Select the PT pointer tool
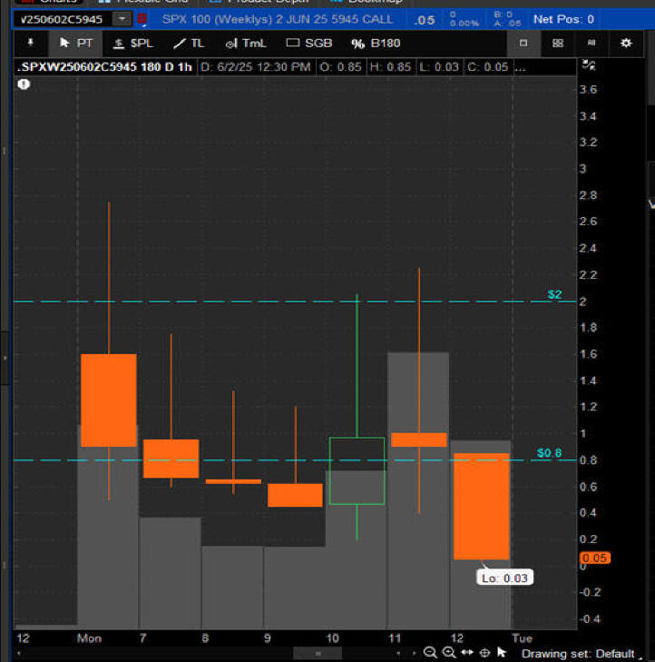Image resolution: width=655 pixels, height=662 pixels. pos(76,43)
